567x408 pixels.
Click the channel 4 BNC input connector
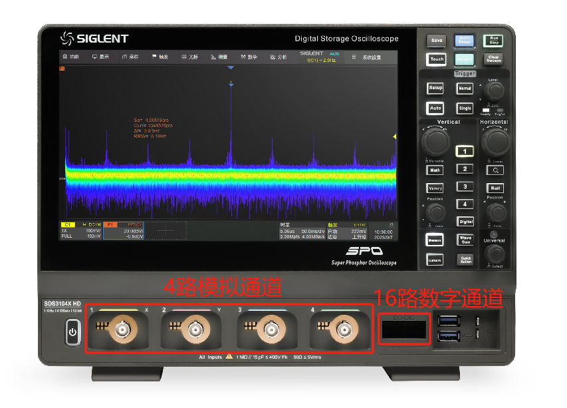tap(344, 329)
